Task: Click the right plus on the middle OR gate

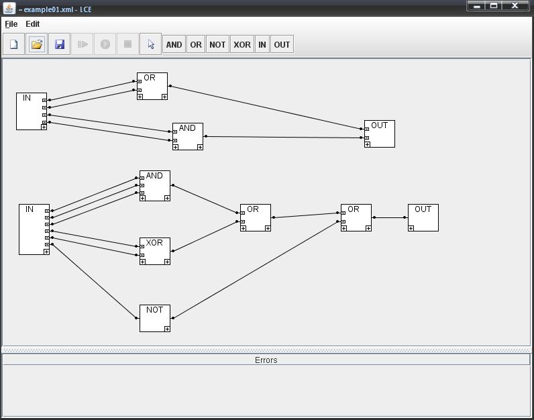Action: coord(268,228)
